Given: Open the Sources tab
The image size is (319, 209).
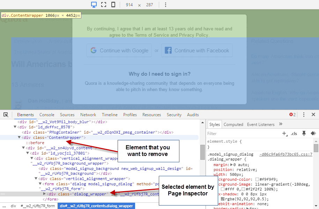Looking at the screenshot, I should [x=67, y=115].
